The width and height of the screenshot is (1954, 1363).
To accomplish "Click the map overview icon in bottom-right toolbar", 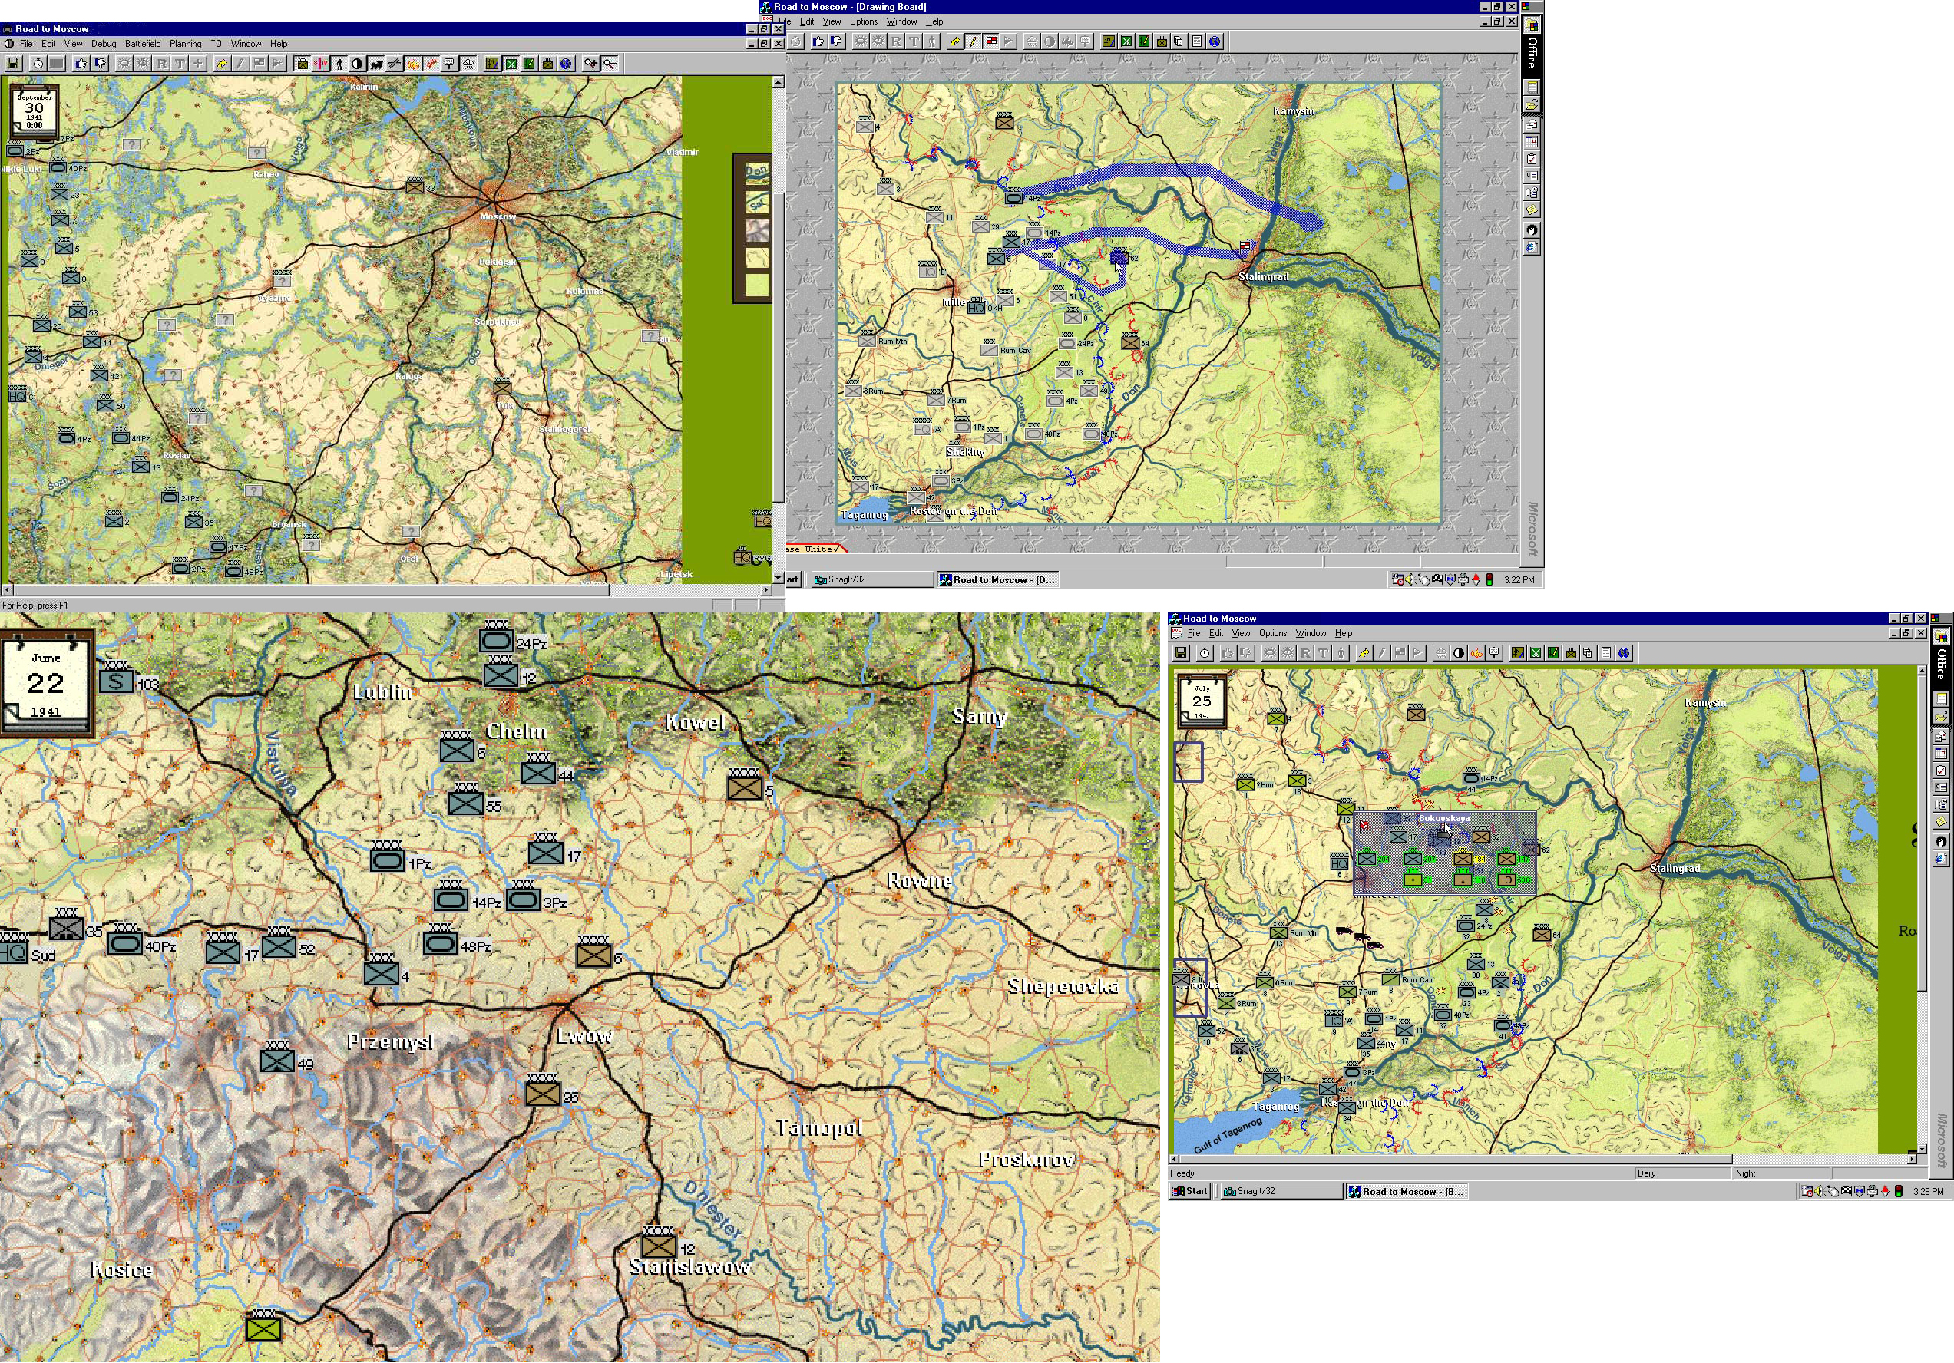I will click(1517, 652).
